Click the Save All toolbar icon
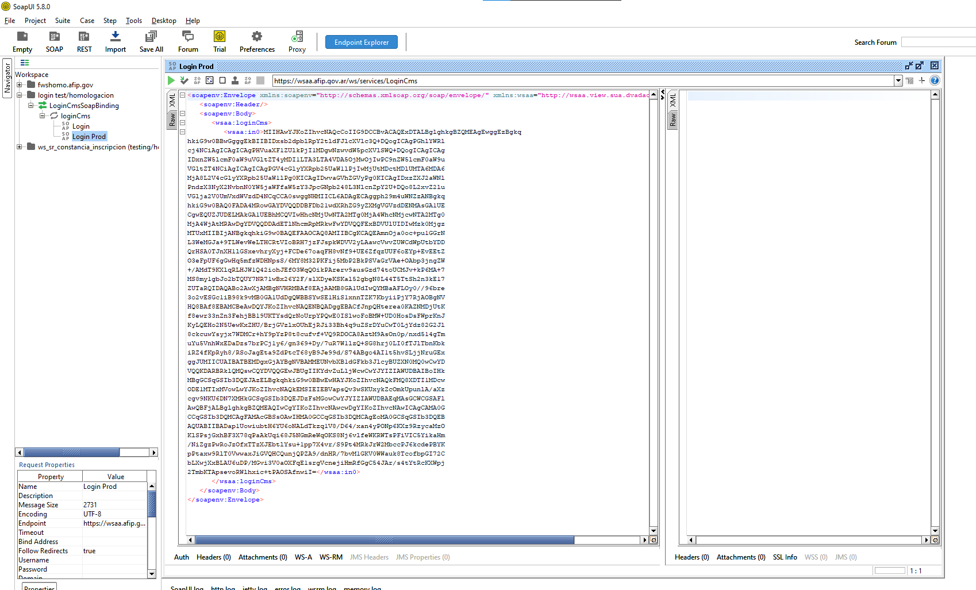The width and height of the screenshot is (976, 590). [x=151, y=42]
